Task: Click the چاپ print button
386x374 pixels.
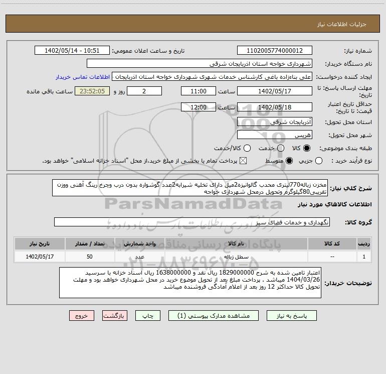Action: 148,316
